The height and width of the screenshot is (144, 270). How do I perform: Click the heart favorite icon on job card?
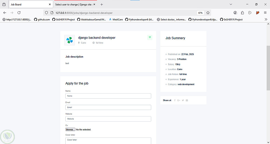pos(150,37)
